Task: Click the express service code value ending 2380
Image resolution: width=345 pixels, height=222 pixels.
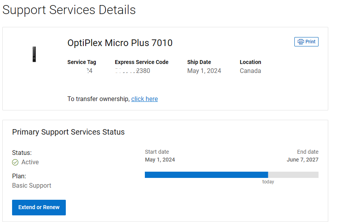Action: pos(132,71)
